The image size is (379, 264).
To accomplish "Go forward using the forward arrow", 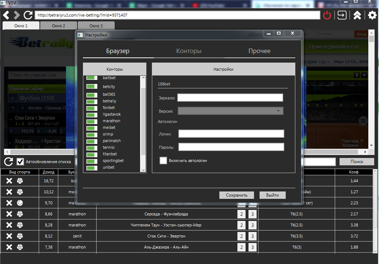I will [17, 15].
